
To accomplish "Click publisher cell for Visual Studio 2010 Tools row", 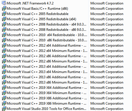I will click(107, 109).
